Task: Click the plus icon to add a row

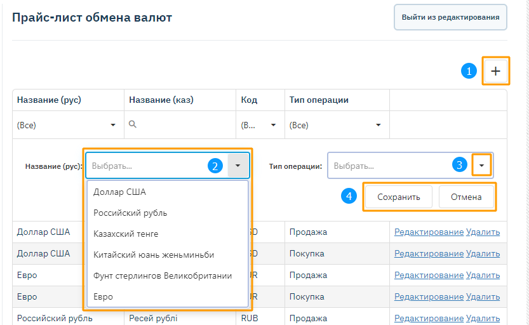Action: pyautogui.click(x=495, y=71)
